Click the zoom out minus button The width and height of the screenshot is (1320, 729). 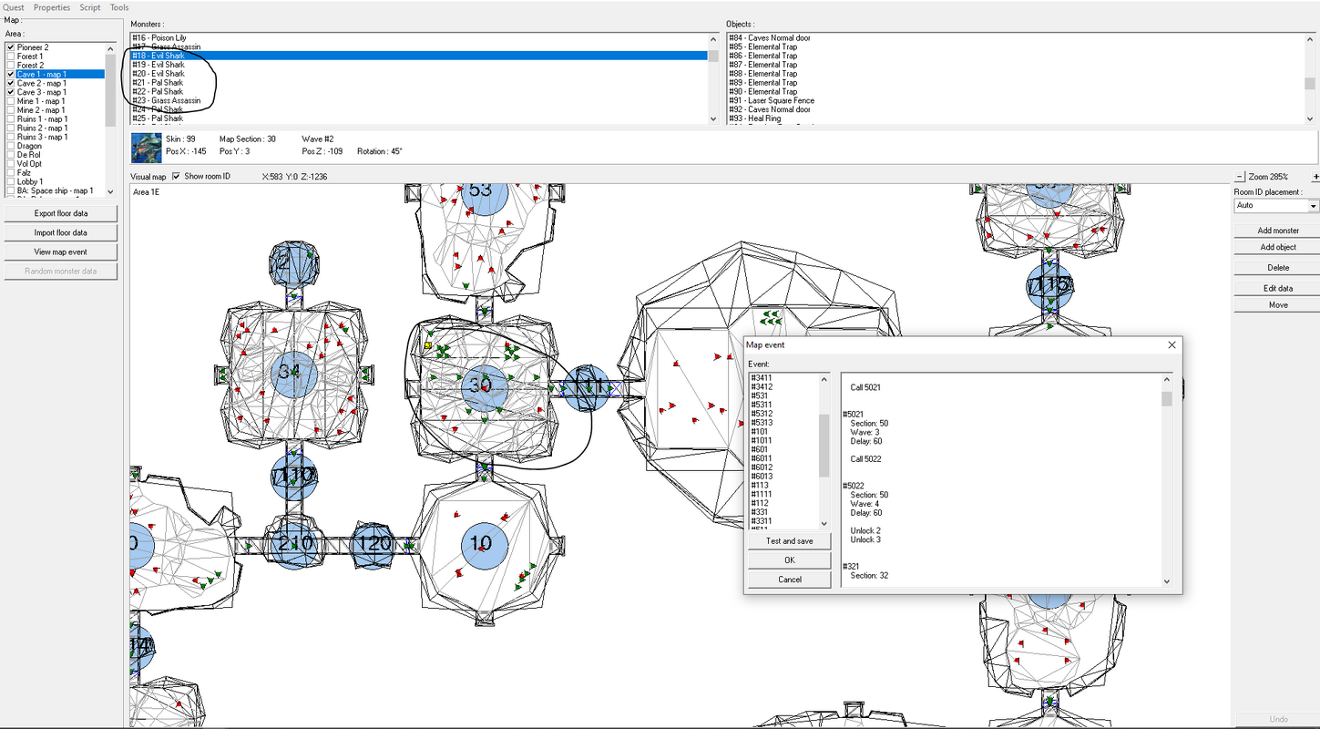coord(1240,177)
